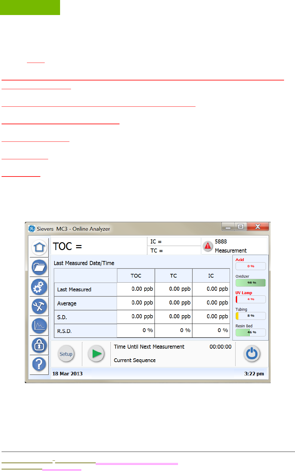Click Last Measured TOC value 0.00 ppb
The width and height of the screenshot is (295, 471).
click(x=136, y=289)
